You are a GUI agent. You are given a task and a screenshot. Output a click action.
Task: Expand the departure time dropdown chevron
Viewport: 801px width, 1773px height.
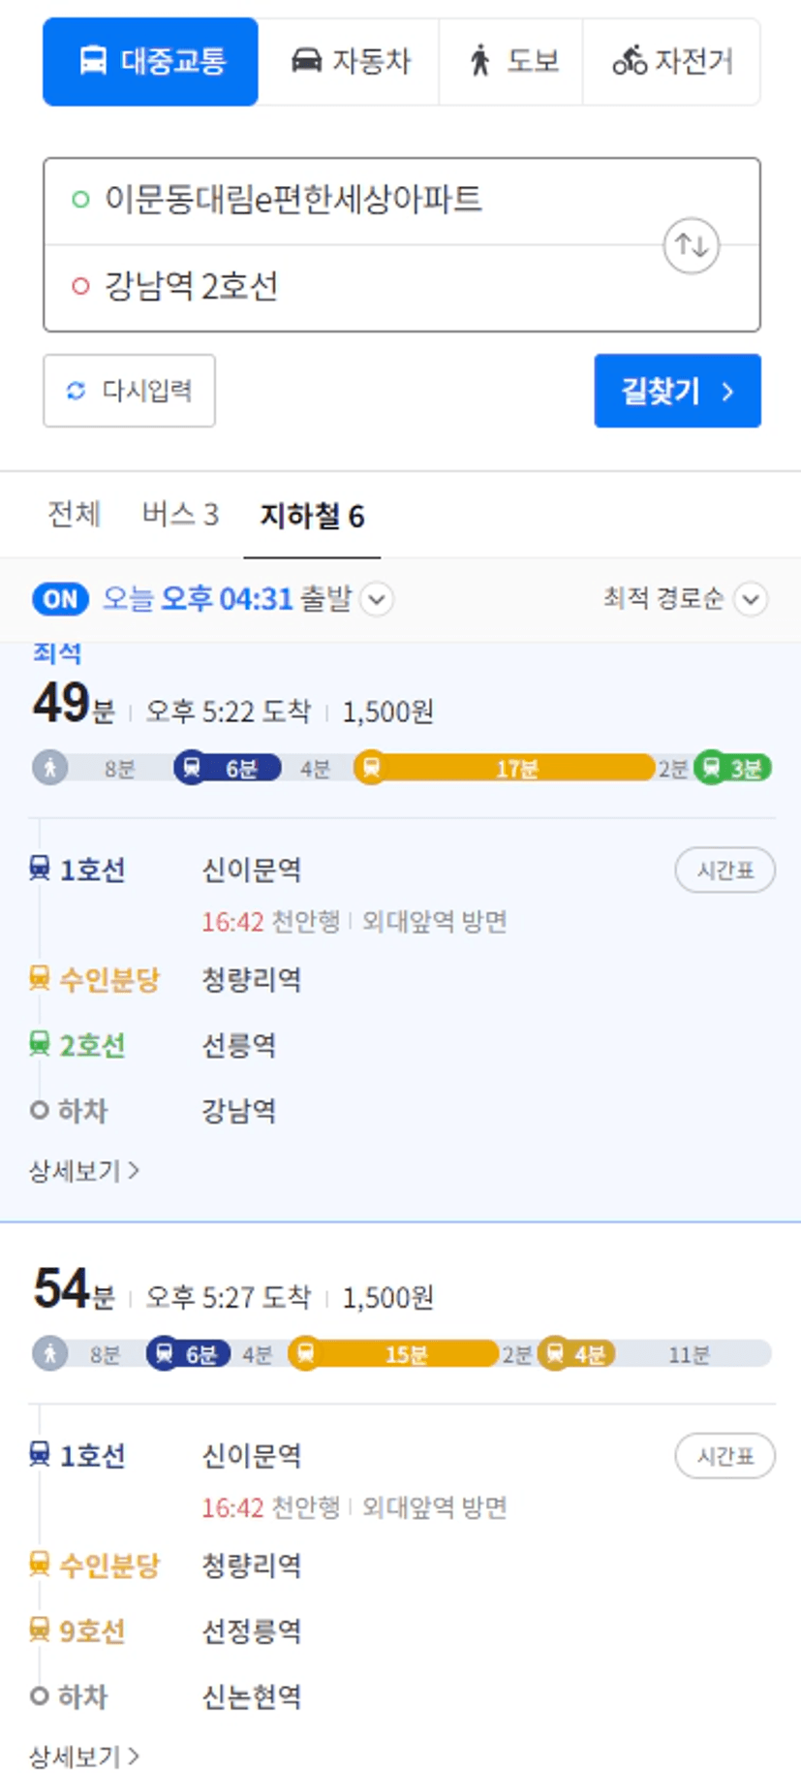(377, 599)
